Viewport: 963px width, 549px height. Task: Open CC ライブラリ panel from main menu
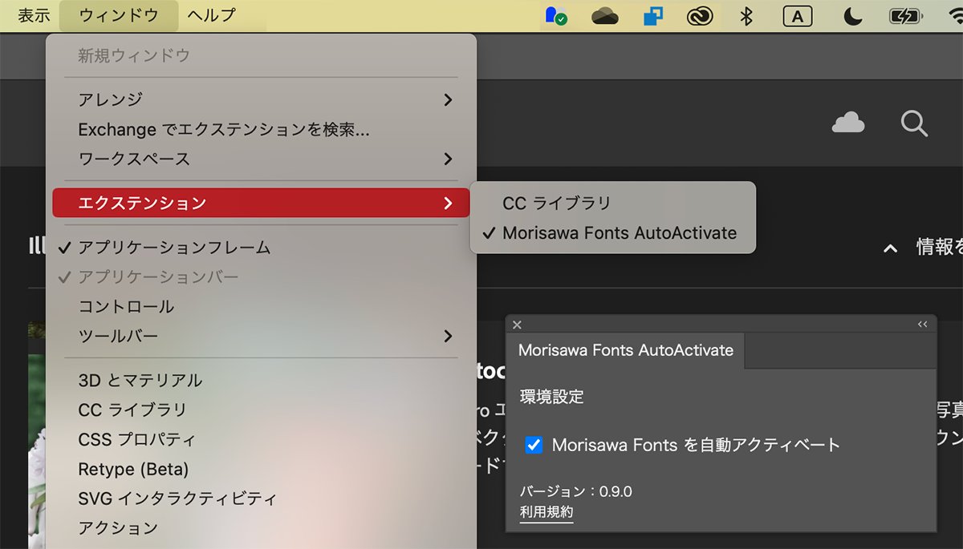261,410
